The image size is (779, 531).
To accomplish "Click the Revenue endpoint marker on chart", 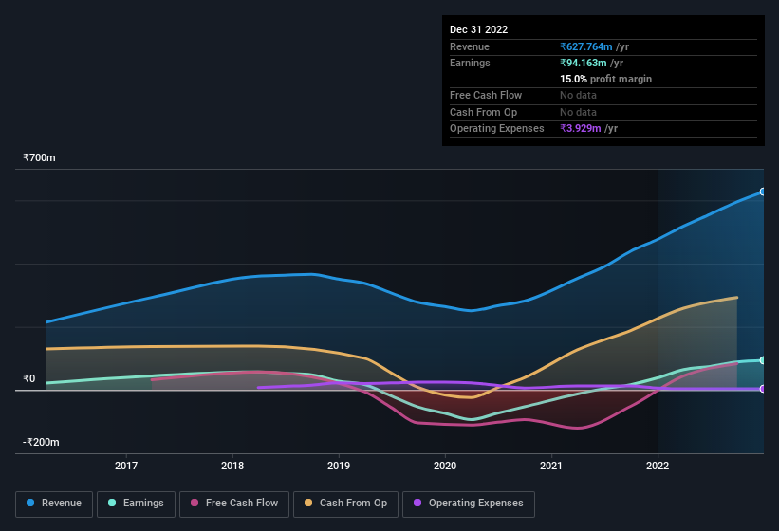I will pyautogui.click(x=762, y=192).
